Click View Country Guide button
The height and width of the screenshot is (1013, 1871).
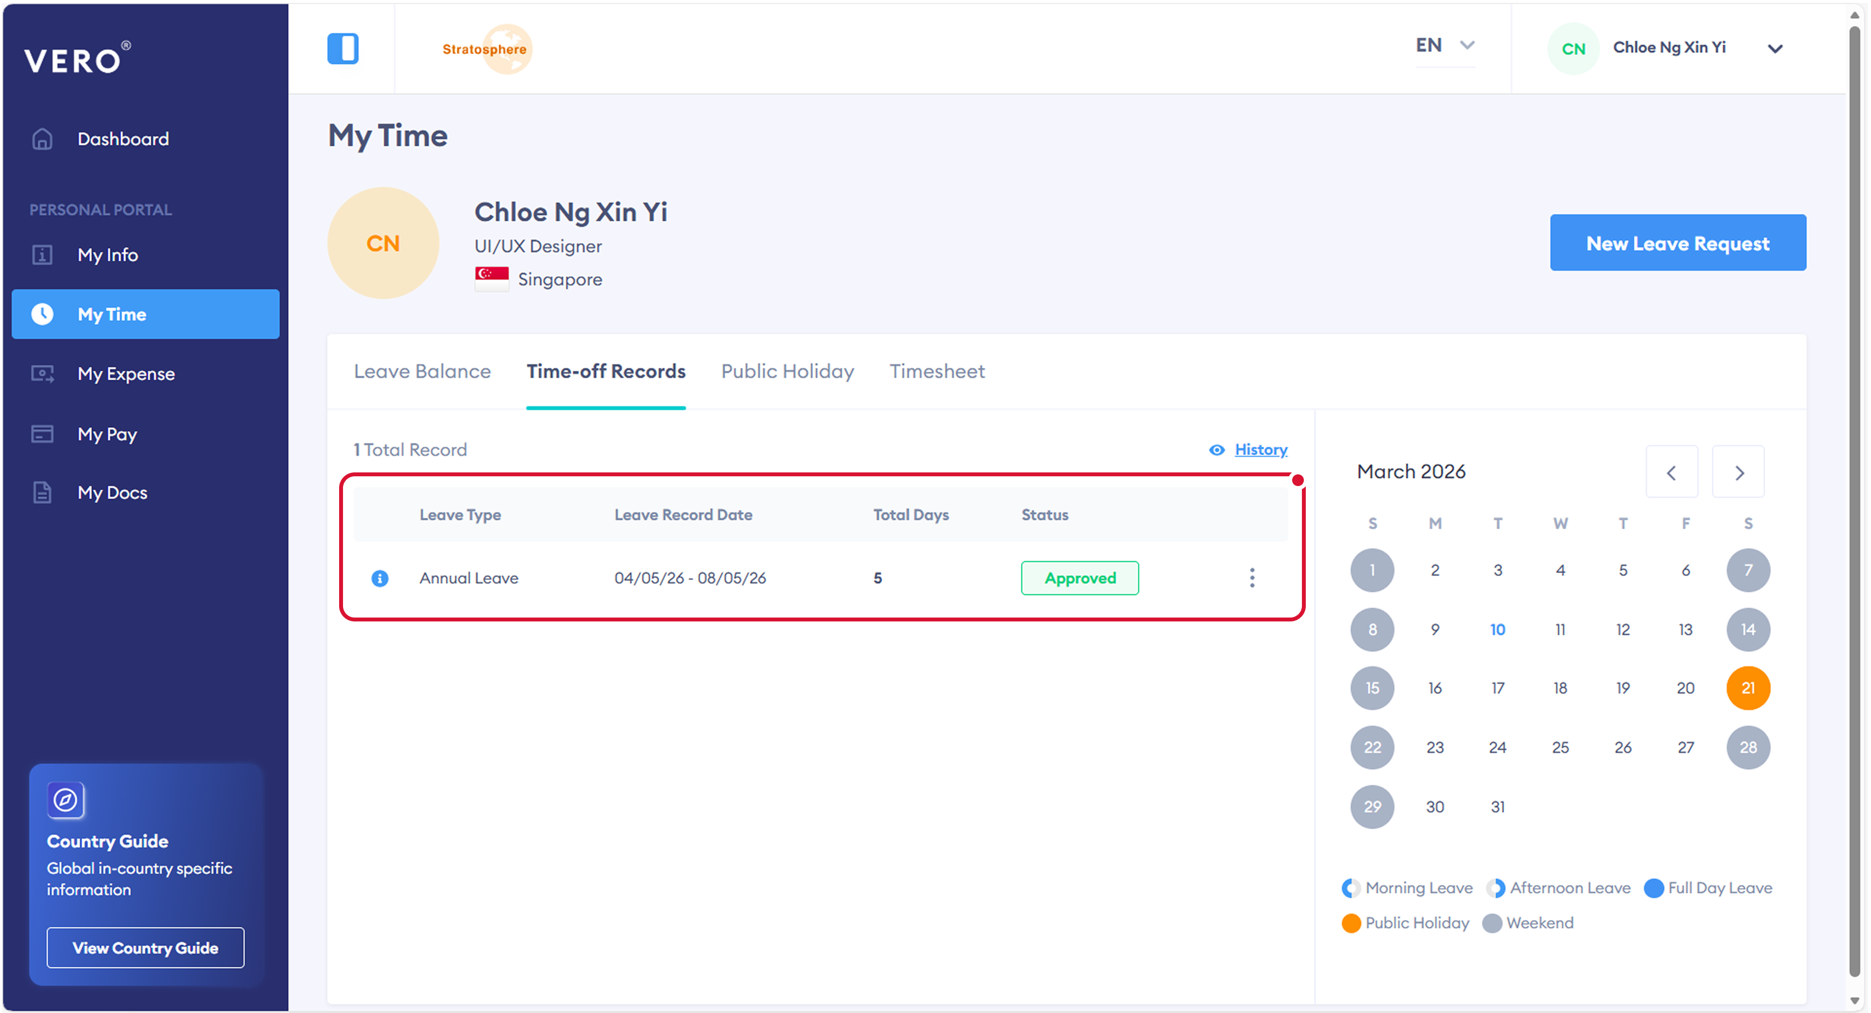point(145,947)
